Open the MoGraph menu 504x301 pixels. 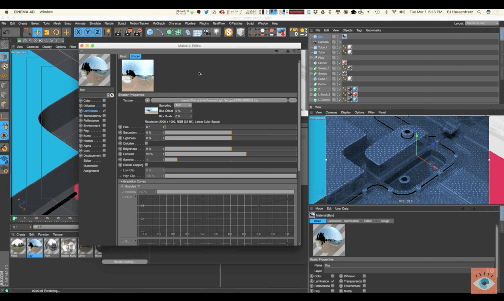coord(158,23)
